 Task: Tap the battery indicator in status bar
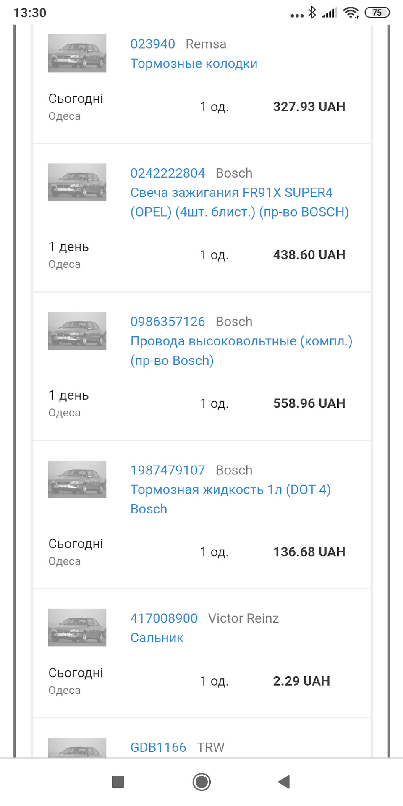(x=377, y=13)
